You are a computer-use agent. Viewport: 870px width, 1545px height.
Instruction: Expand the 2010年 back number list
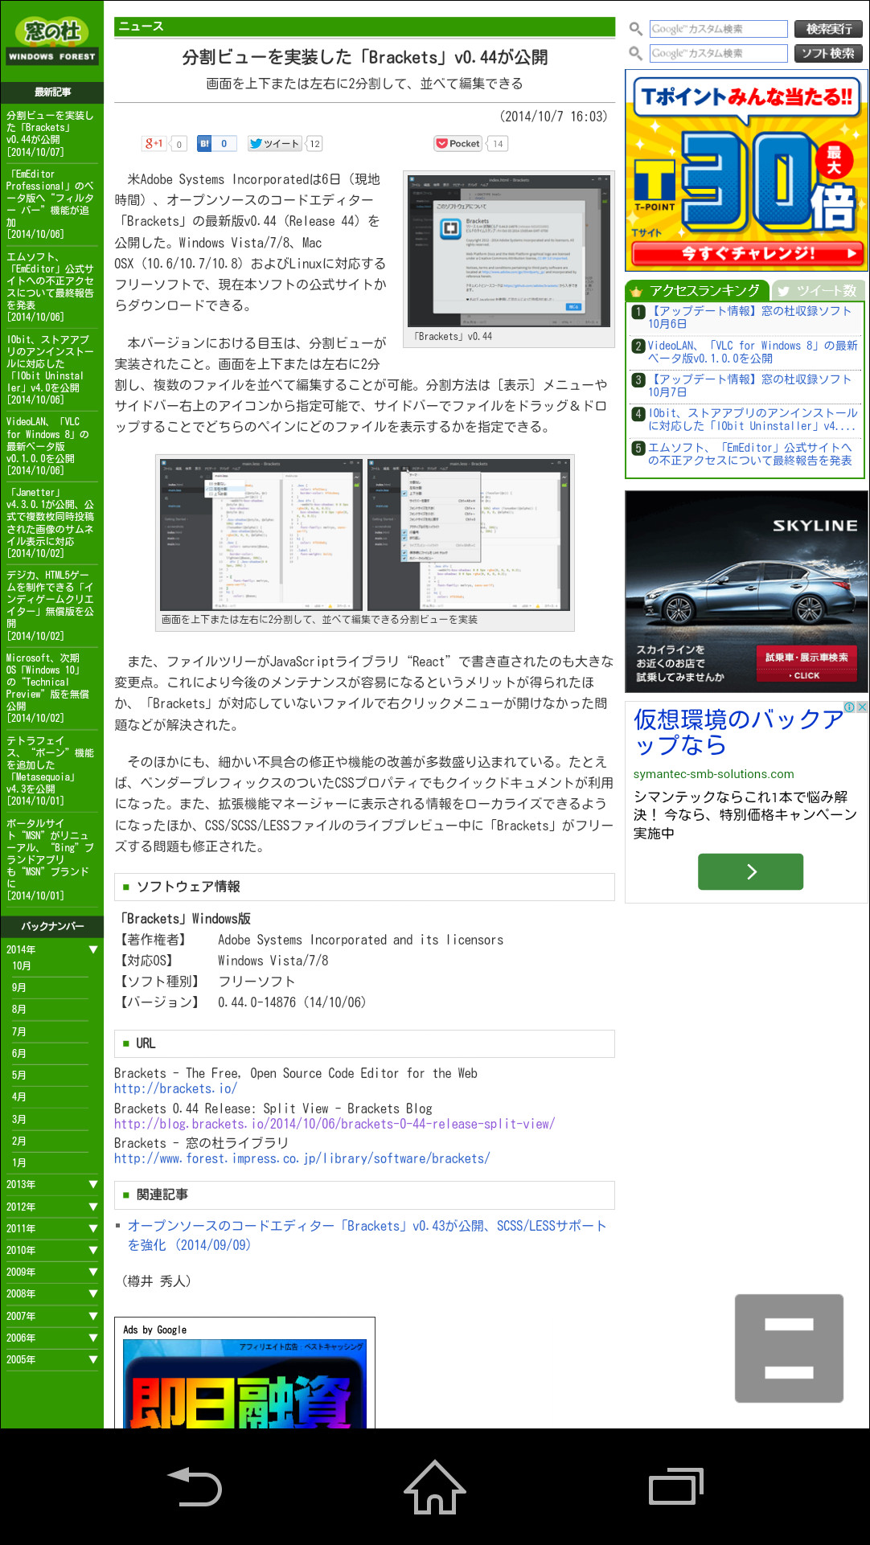click(52, 1250)
